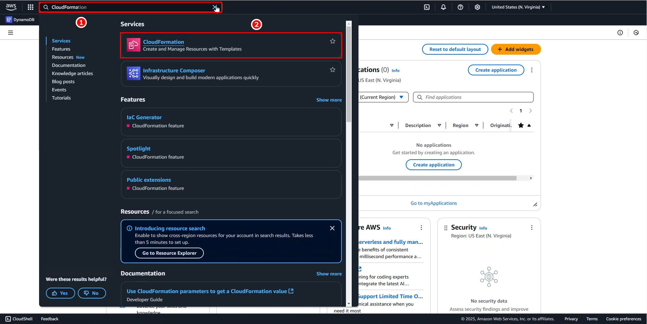This screenshot has height=324, width=647.
Task: Dismiss the Introducing resource search banner
Action: pyautogui.click(x=332, y=228)
